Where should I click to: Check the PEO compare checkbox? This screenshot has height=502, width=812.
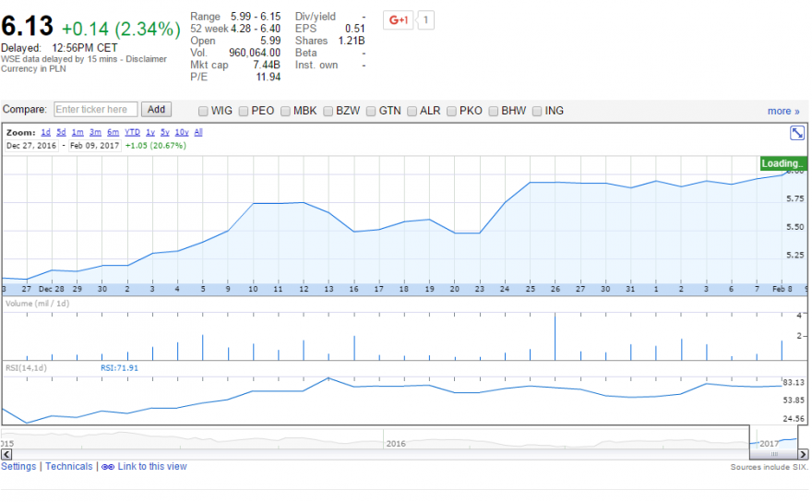[x=244, y=112]
